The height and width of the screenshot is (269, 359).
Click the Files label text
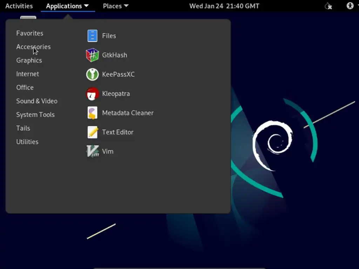coord(109,36)
